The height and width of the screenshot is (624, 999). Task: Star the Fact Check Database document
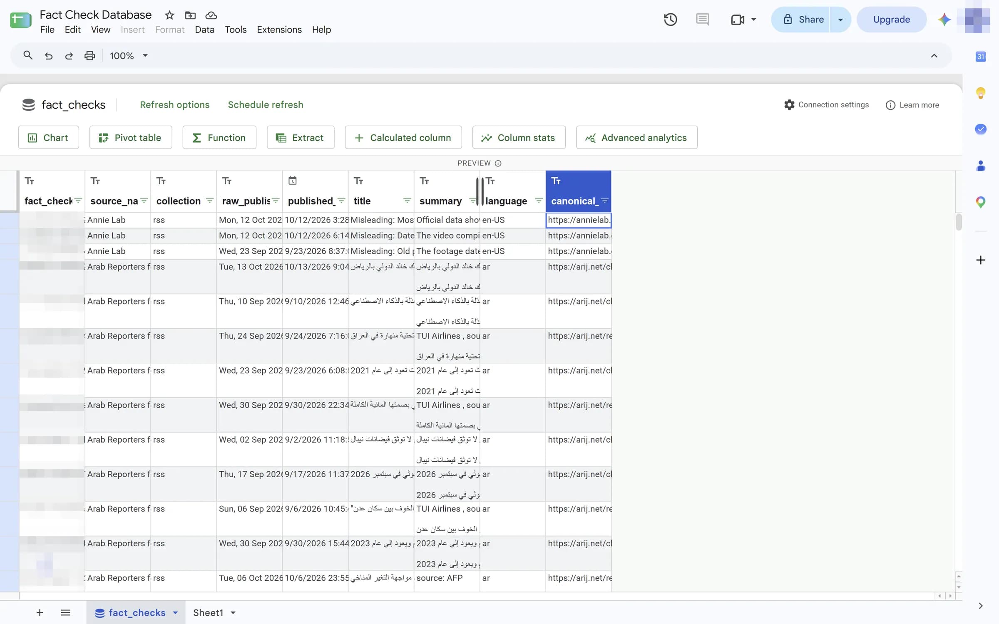pyautogui.click(x=169, y=15)
